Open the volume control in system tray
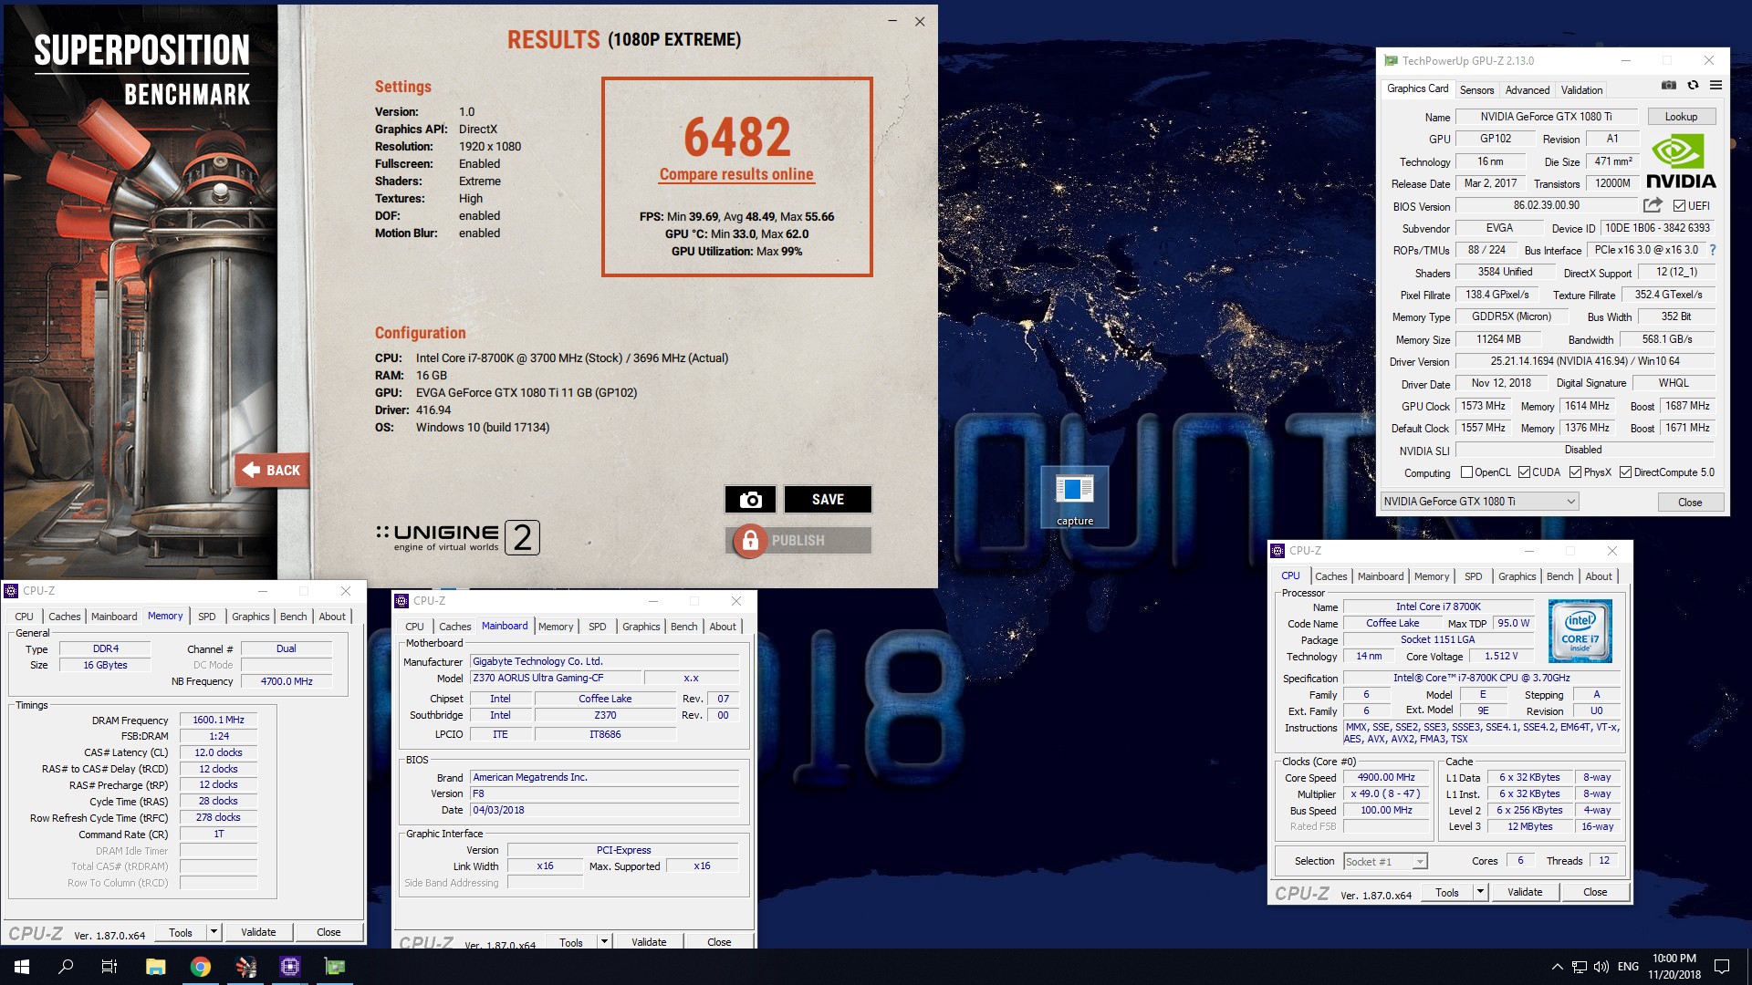 [1601, 967]
